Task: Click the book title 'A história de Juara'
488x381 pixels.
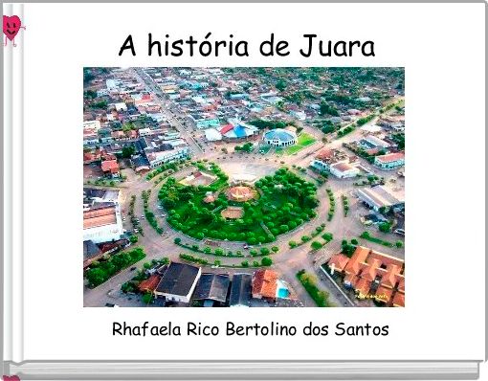Action: click(x=247, y=46)
